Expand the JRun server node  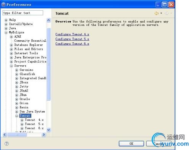pyautogui.click(x=16, y=95)
